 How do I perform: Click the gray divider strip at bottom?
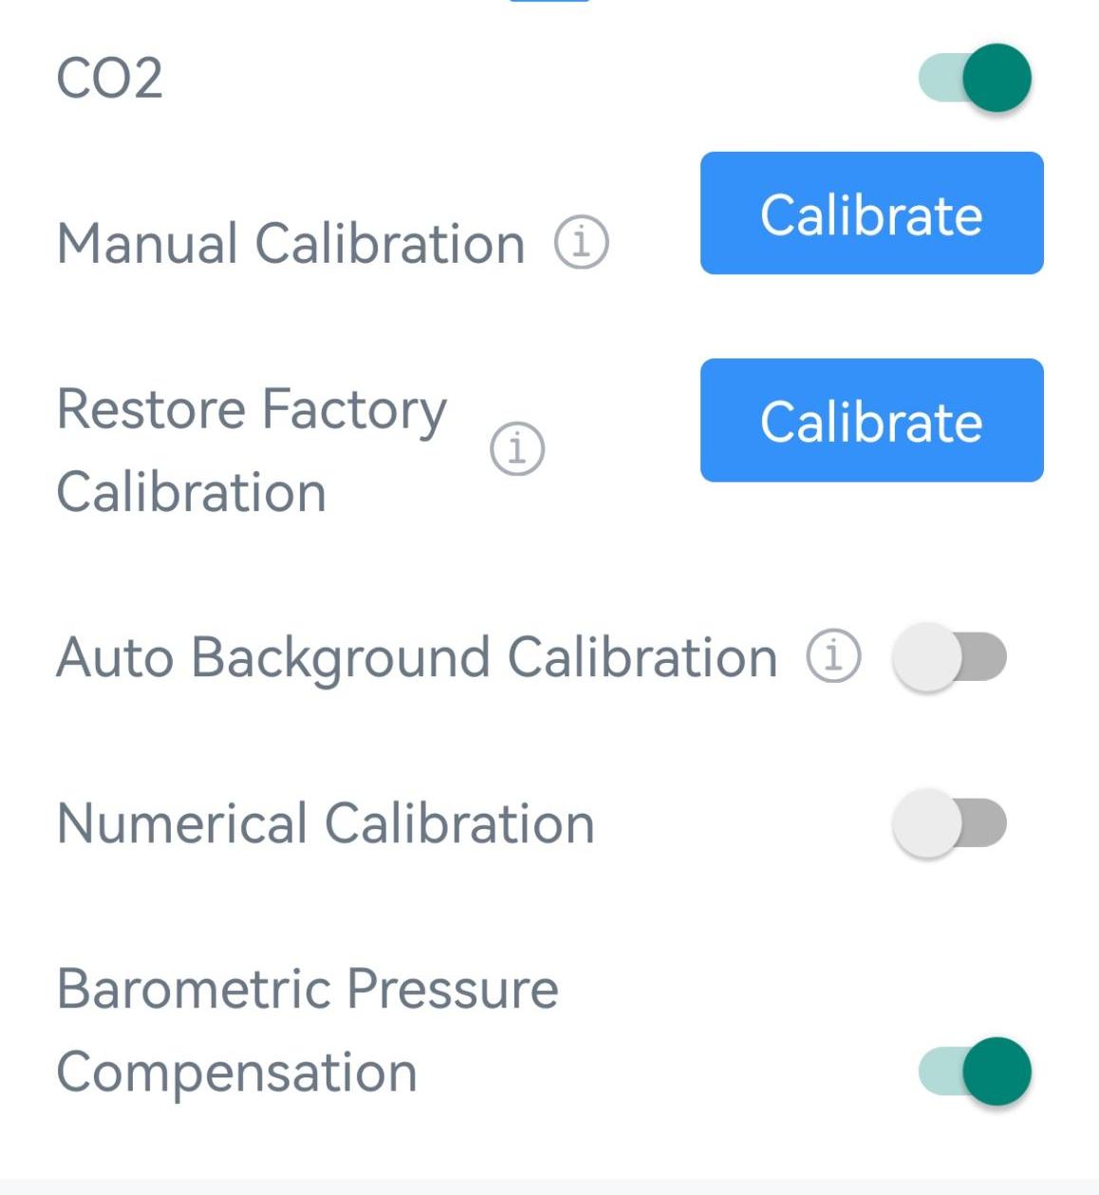(549, 1187)
